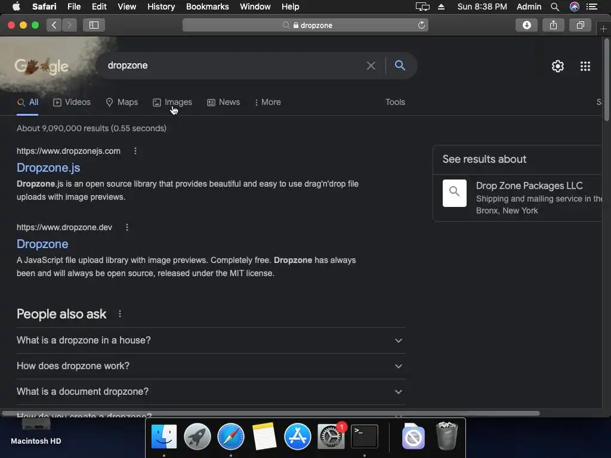
Task: Open the Apple menu
Action: (x=16, y=7)
